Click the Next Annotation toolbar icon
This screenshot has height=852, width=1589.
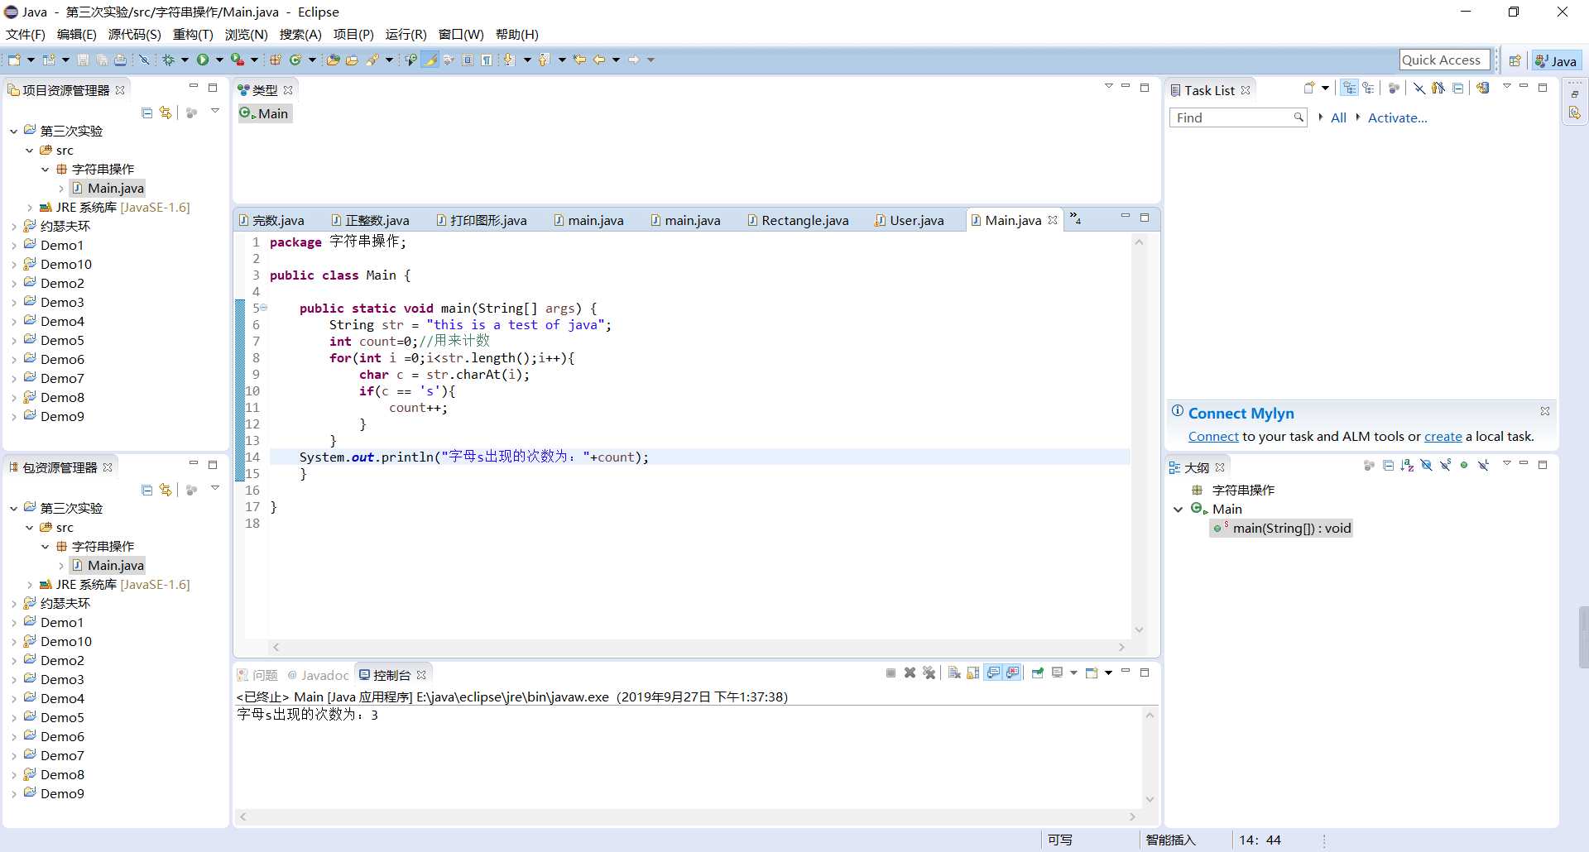click(509, 60)
